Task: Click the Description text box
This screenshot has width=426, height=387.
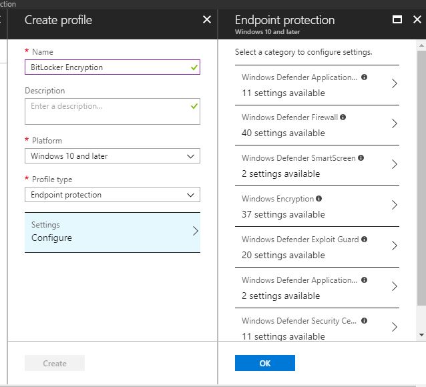Action: point(112,111)
